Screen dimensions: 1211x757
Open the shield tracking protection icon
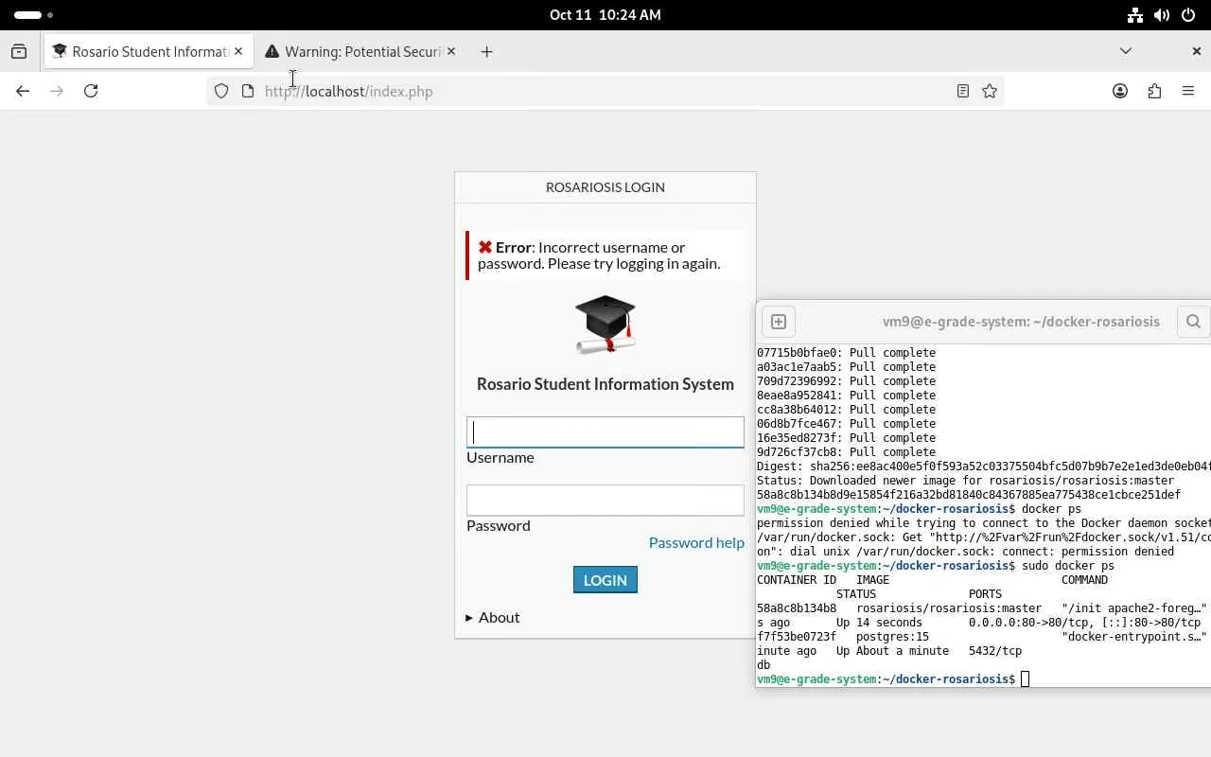click(221, 91)
